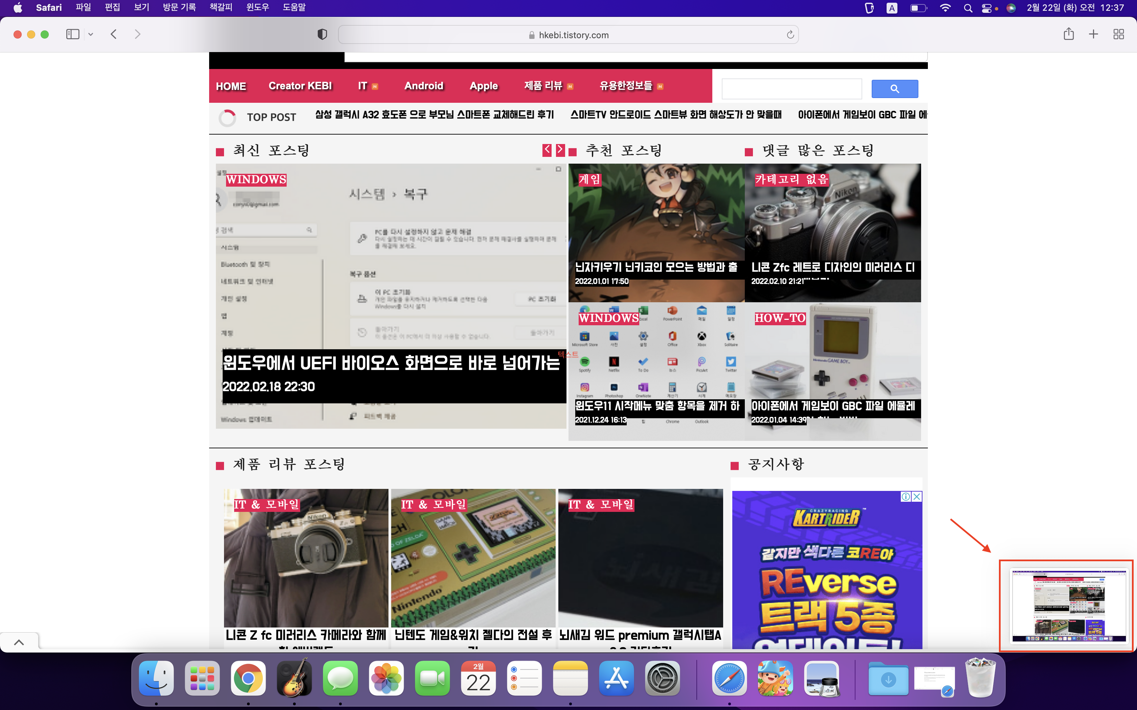The width and height of the screenshot is (1137, 710).
Task: Open the 책갈피 menu in the menu bar
Action: coord(220,7)
